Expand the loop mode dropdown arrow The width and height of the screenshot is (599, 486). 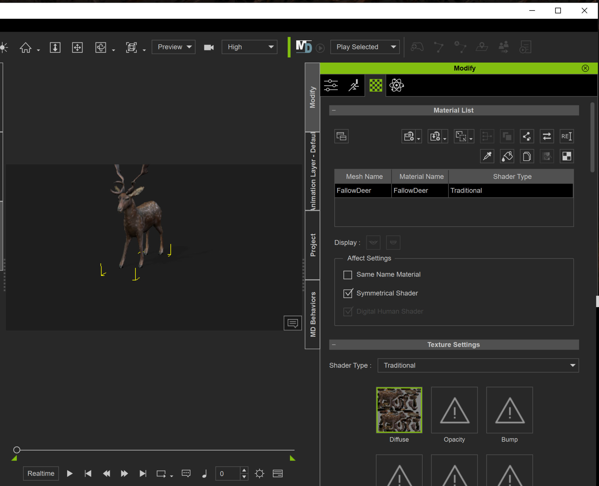coord(171,476)
